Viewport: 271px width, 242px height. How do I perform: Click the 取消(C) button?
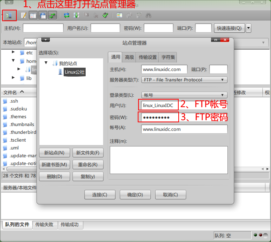tap(170, 195)
